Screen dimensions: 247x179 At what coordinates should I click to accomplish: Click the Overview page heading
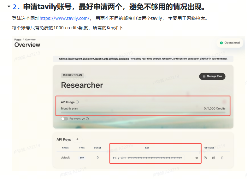(x=27, y=45)
